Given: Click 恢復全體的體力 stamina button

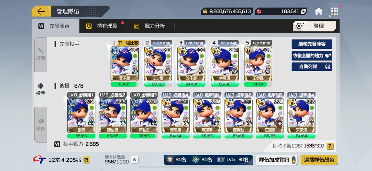Looking at the screenshot, I should 312,56.
